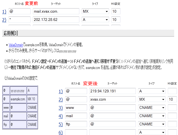
Task: Focus the target field with 219.94.129.191
Action: pos(112,91)
